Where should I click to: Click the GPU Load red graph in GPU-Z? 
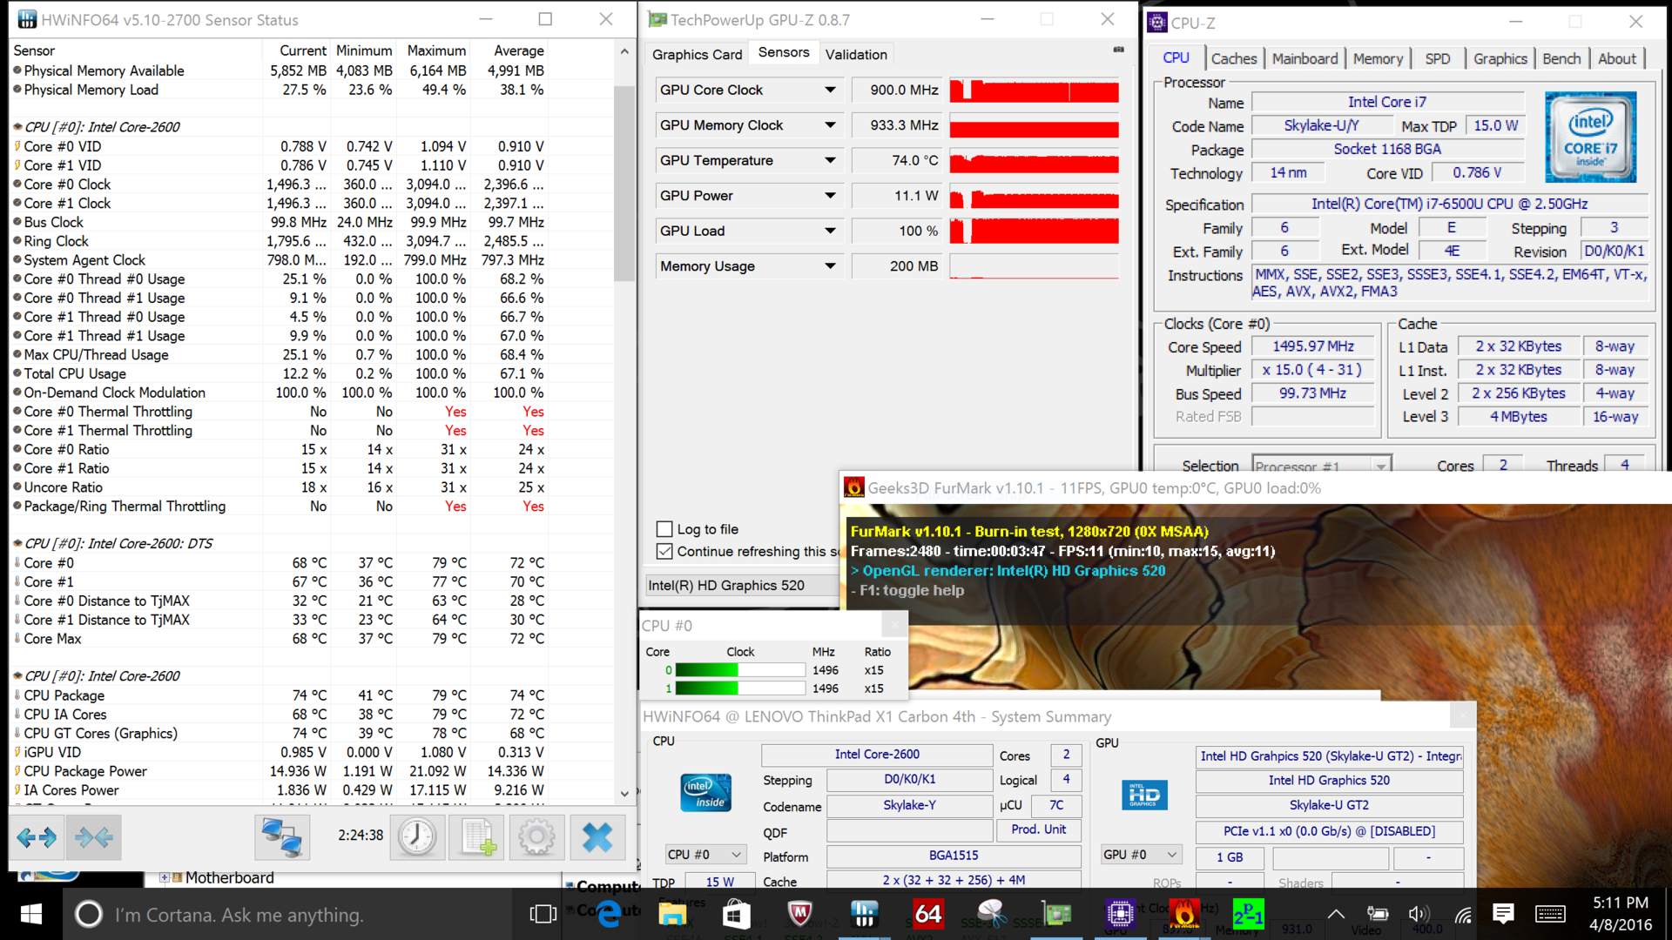click(x=1034, y=231)
